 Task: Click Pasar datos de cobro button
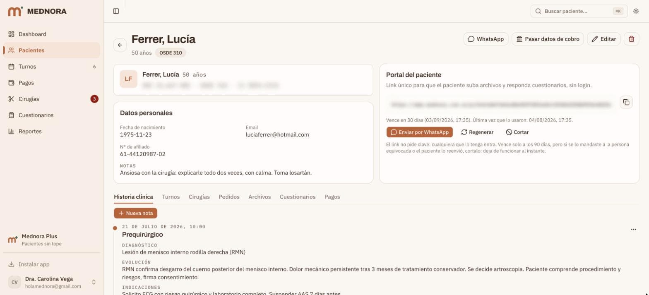tap(548, 39)
